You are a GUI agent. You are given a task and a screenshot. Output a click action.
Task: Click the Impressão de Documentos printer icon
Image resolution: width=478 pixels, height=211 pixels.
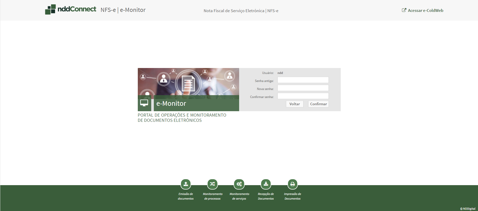coord(293,184)
